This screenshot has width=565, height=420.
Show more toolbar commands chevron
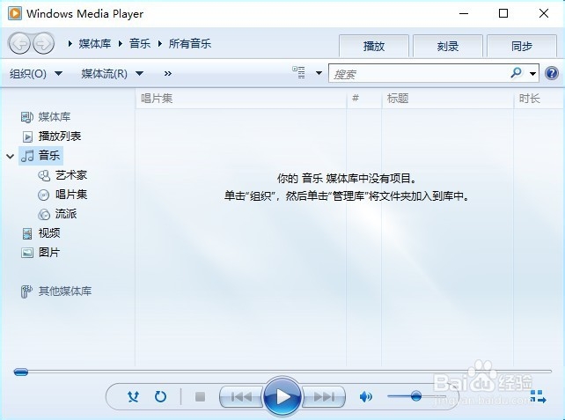tap(167, 74)
